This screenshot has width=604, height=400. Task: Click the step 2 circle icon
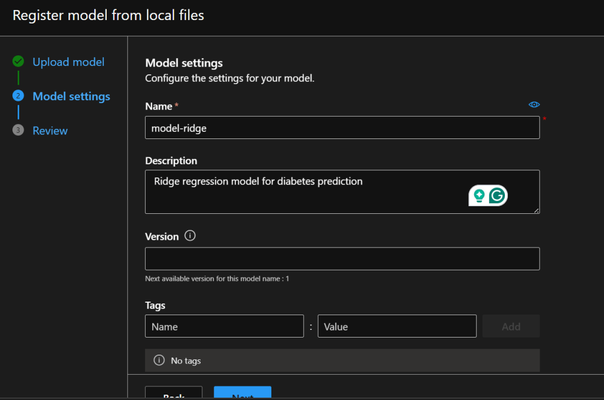(18, 96)
